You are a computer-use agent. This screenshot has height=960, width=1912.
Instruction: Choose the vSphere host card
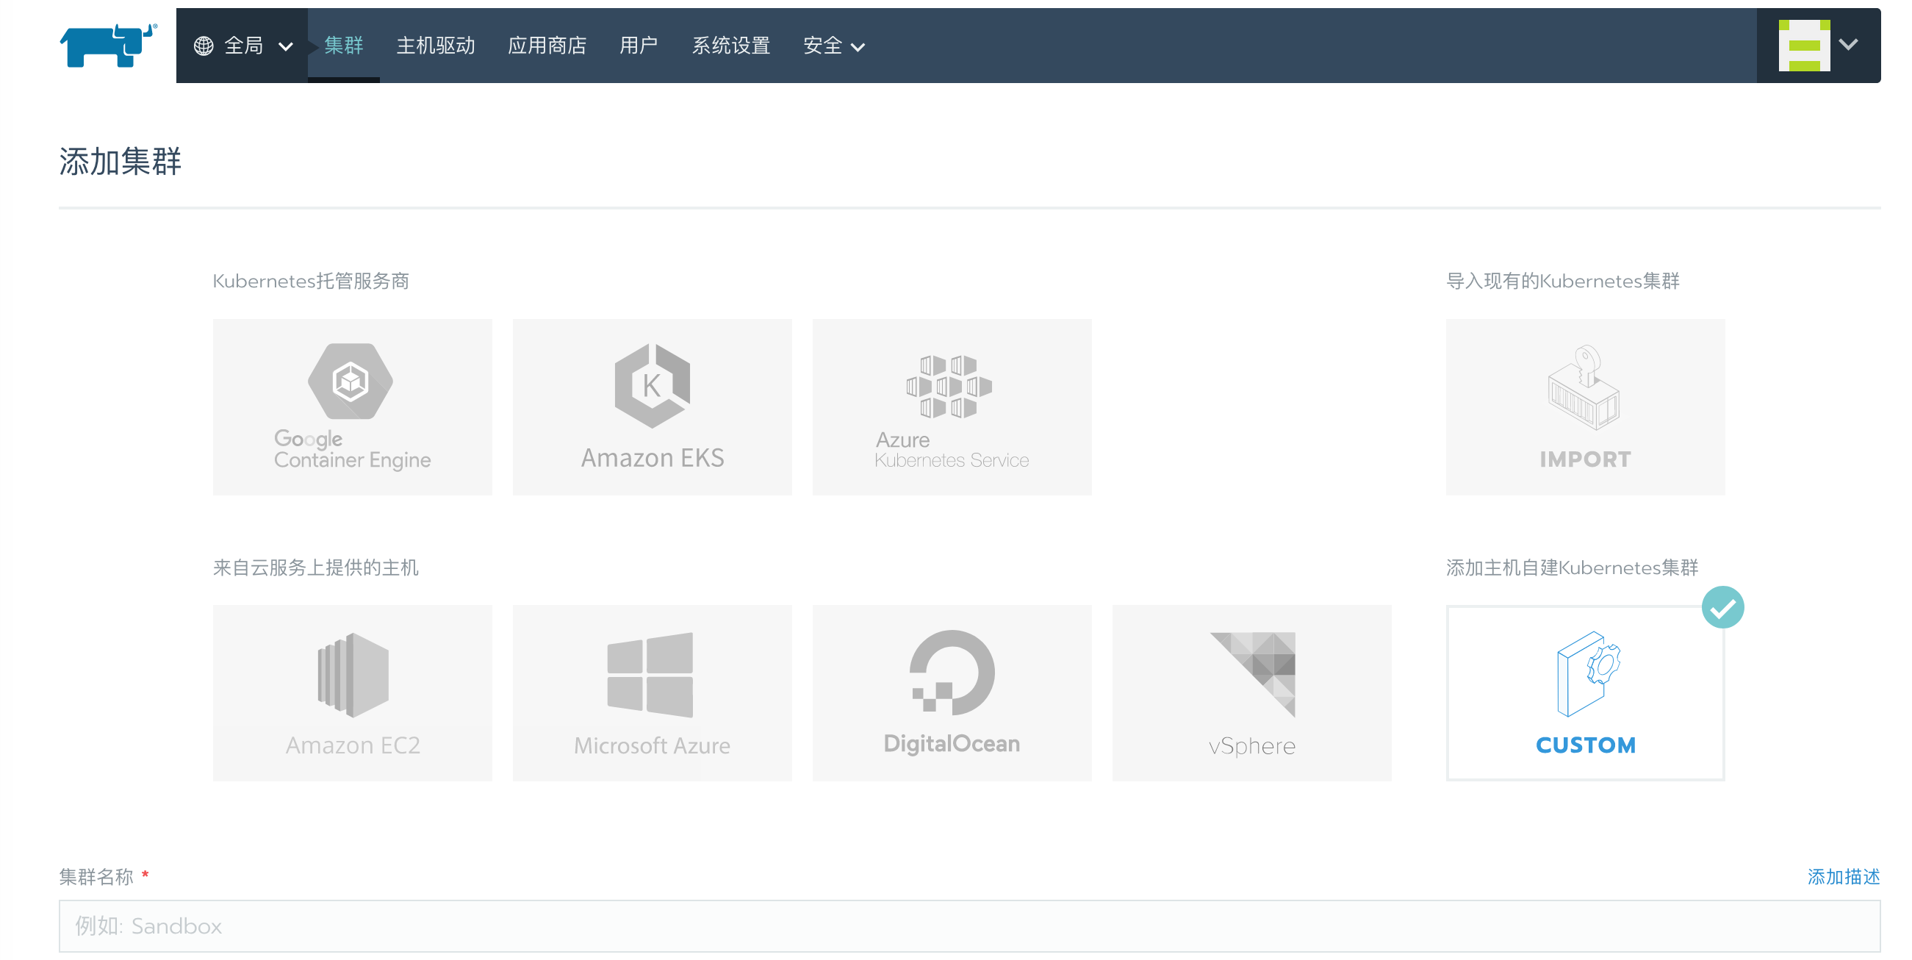(x=1252, y=692)
